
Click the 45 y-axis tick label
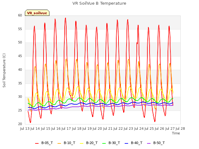click(x=20, y=56)
